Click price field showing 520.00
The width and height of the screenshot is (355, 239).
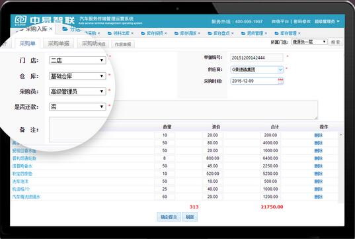coord(213,173)
